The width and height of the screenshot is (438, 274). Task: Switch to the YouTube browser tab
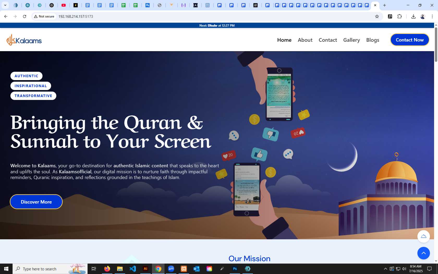[x=64, y=5]
